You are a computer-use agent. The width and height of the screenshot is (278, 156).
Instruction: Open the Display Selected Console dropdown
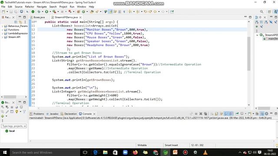point(245,114)
